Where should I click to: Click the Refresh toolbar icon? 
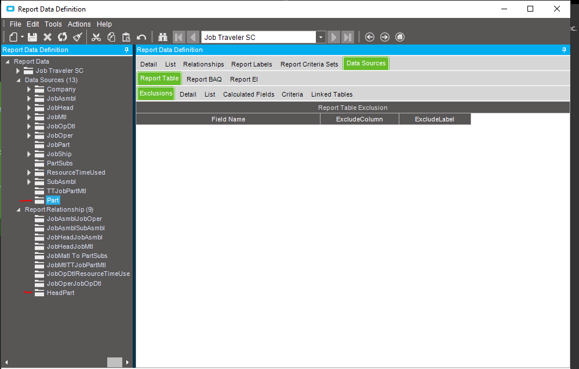tap(63, 37)
